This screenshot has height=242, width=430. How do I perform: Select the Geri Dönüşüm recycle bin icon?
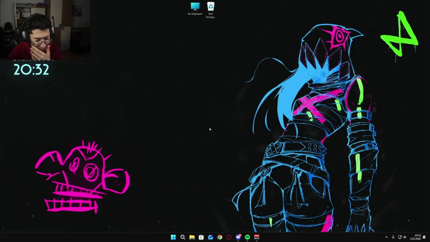[x=211, y=10]
